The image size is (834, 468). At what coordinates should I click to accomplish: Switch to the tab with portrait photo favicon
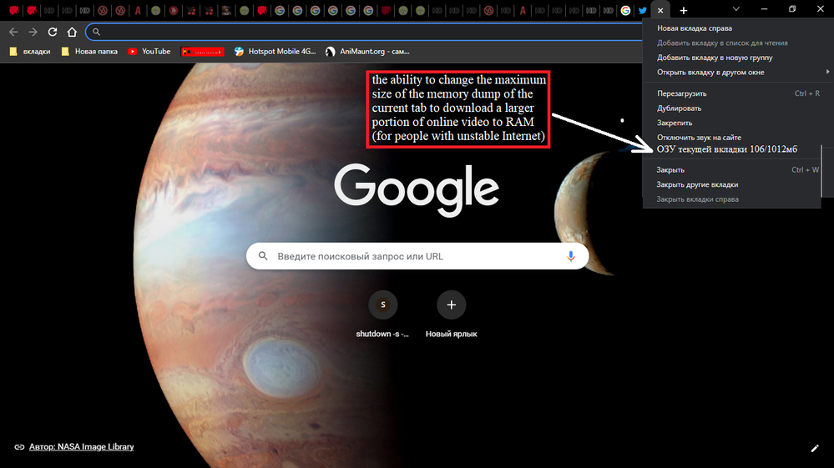(226, 10)
